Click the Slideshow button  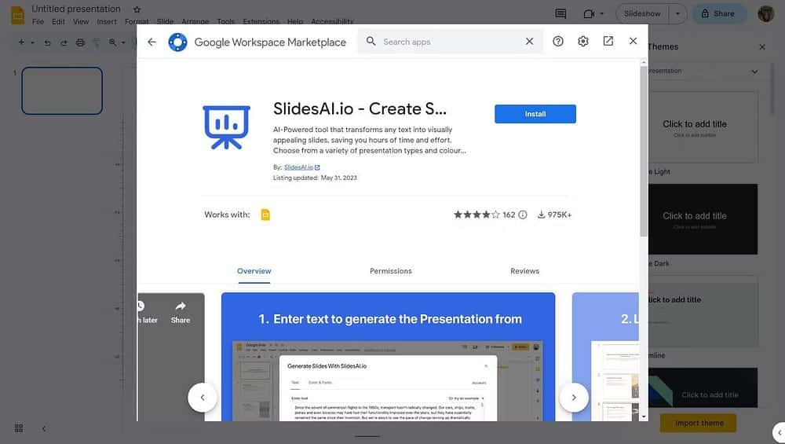pyautogui.click(x=642, y=13)
